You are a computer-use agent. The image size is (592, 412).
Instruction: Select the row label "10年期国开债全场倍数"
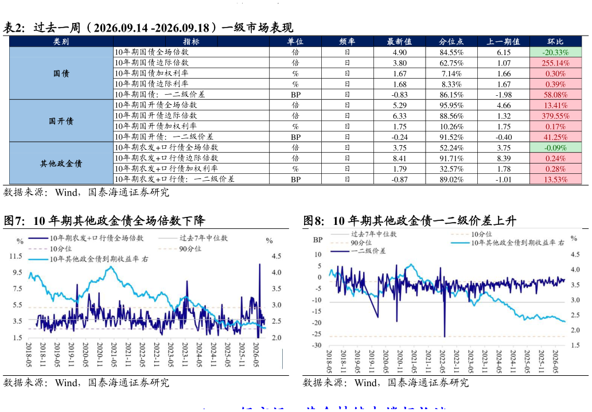pos(156,105)
